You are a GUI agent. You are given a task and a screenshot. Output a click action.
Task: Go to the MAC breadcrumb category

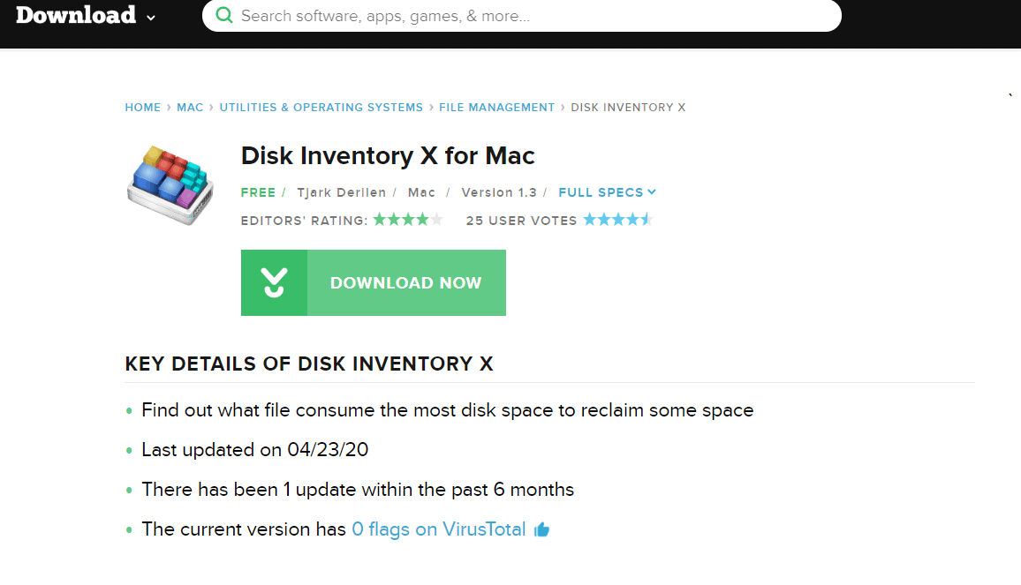point(190,108)
